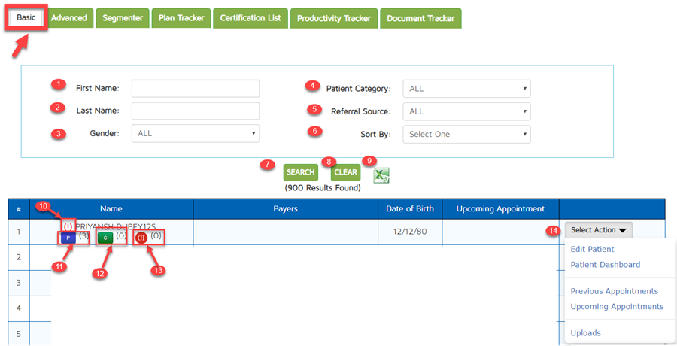Open the Select Action dropdown
Screen dimensions: 677x346
pyautogui.click(x=599, y=230)
